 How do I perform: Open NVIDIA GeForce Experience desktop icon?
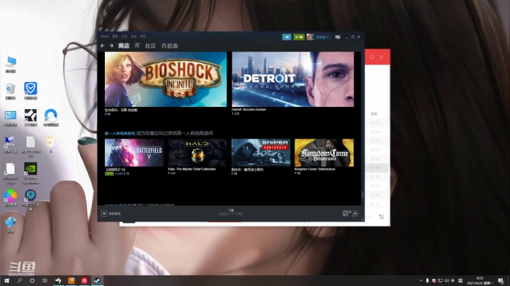(30, 173)
